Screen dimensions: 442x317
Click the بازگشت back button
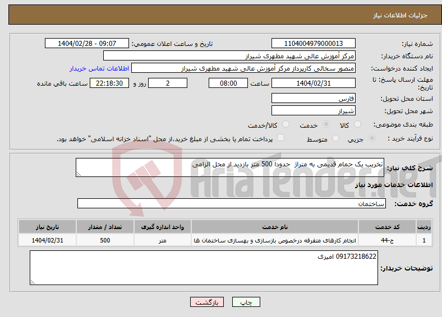tap(207, 302)
